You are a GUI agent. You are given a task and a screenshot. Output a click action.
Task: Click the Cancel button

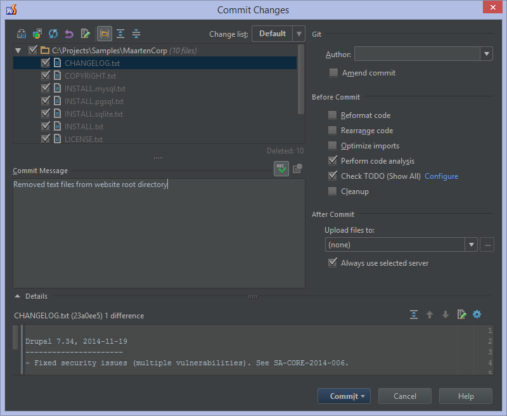[405, 396]
